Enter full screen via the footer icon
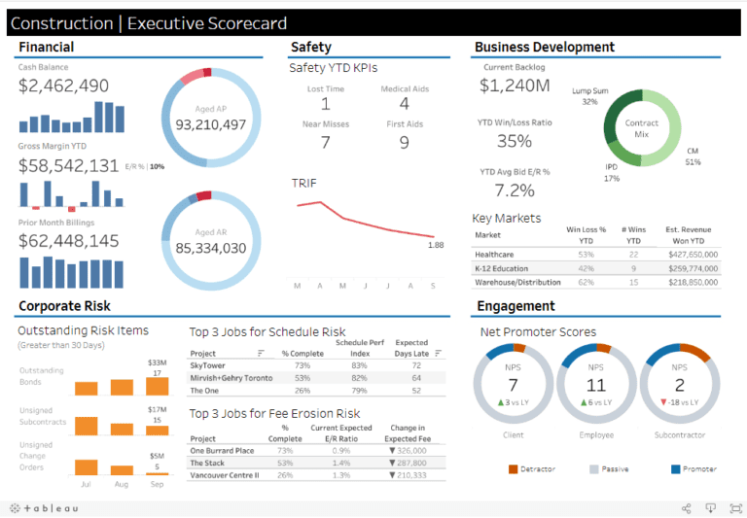This screenshot has width=747, height=518. point(736,508)
